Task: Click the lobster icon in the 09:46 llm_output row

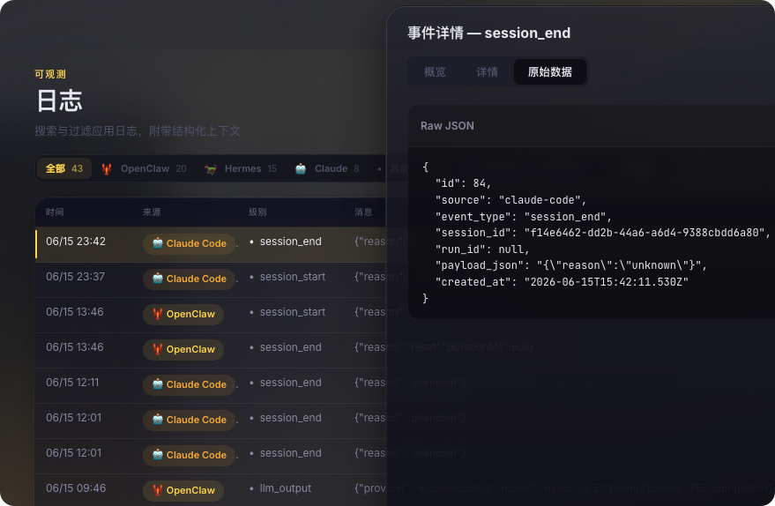Action: 158,490
